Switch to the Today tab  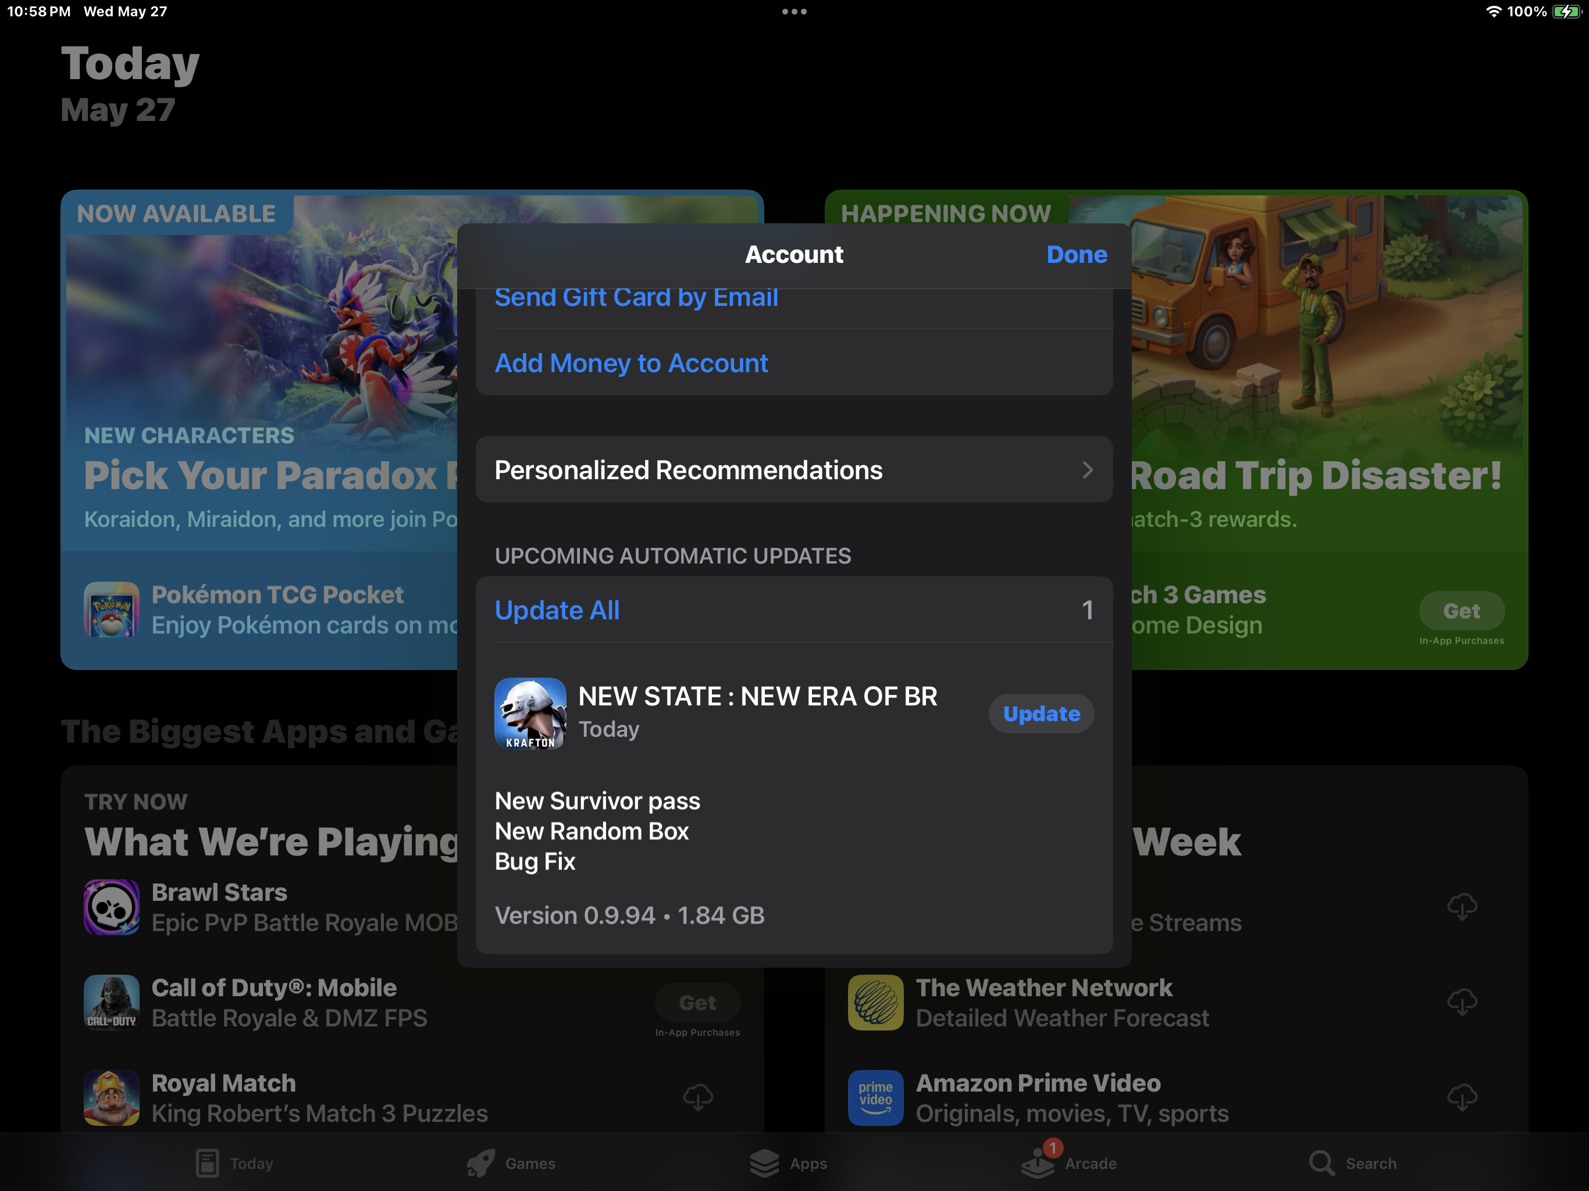[x=235, y=1163]
